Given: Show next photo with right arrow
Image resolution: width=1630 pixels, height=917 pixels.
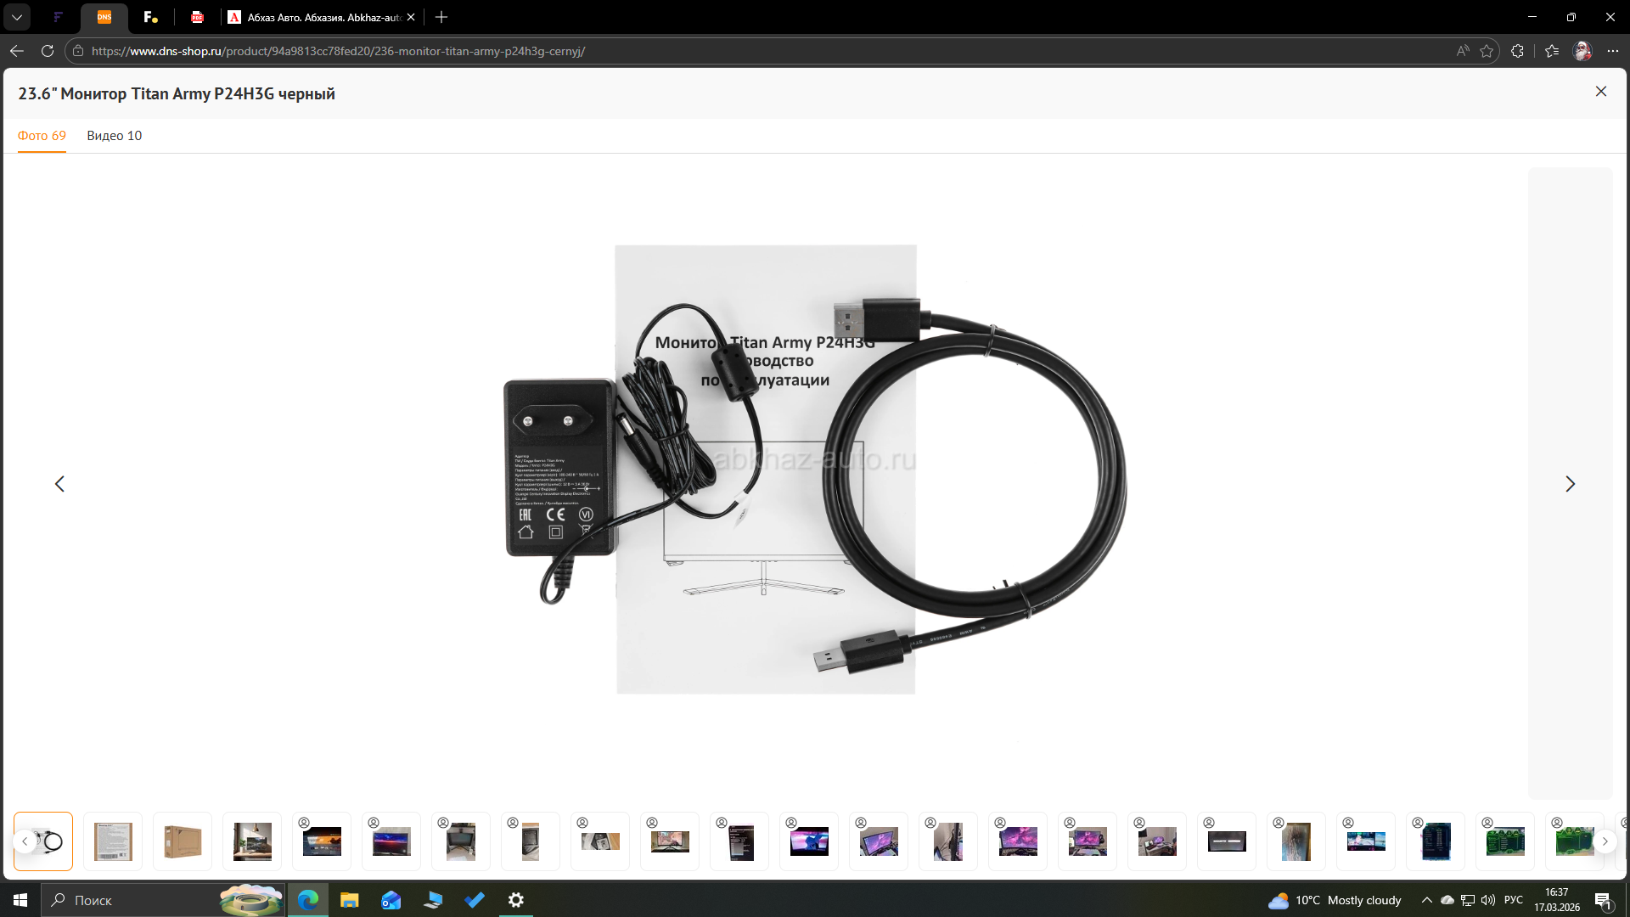Looking at the screenshot, I should 1570,484.
